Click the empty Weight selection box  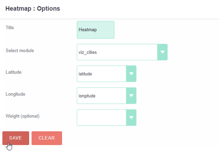(102, 118)
